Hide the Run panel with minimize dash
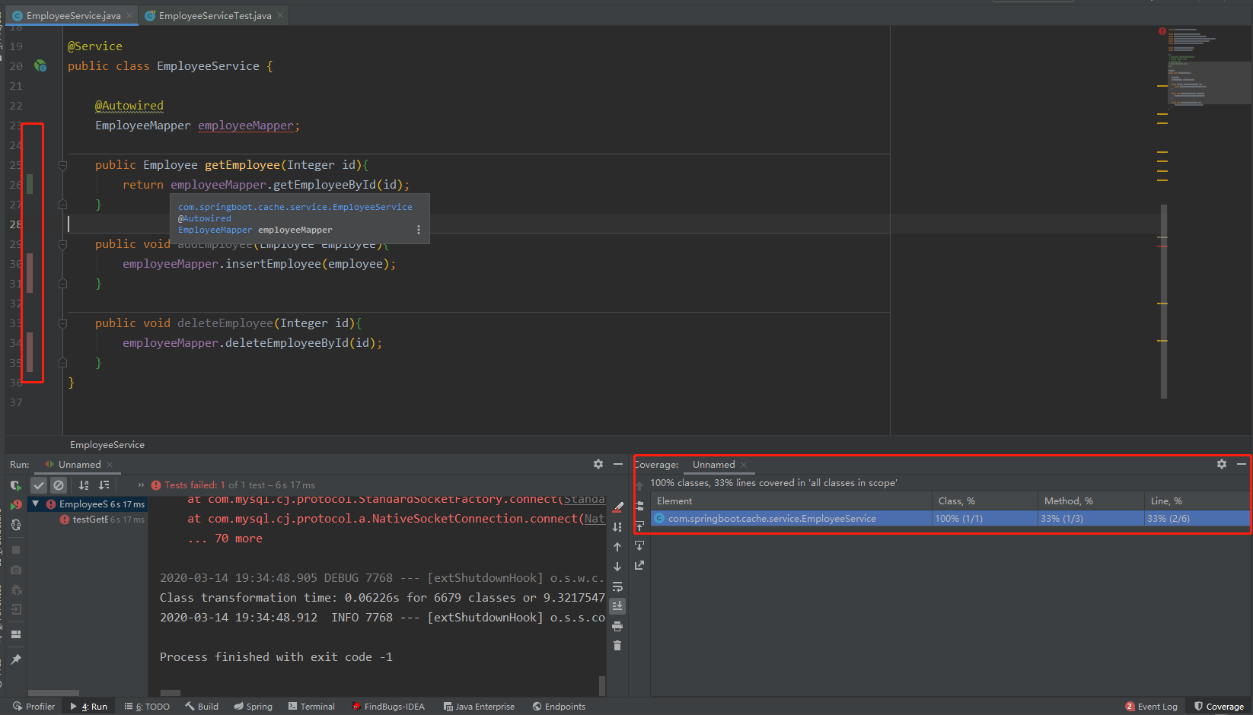 point(618,464)
